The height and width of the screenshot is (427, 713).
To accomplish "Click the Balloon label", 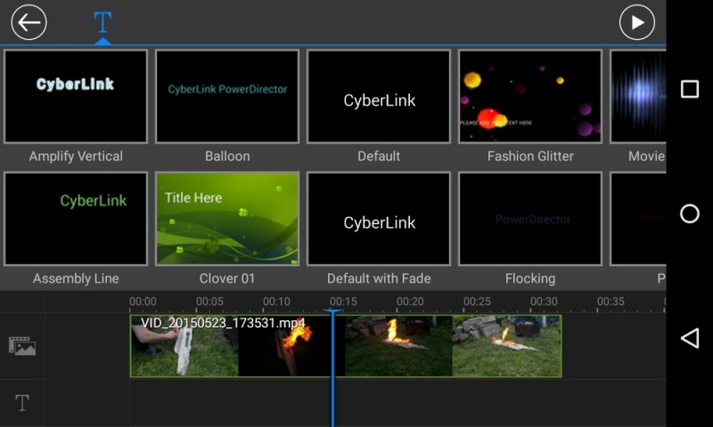I will (227, 156).
